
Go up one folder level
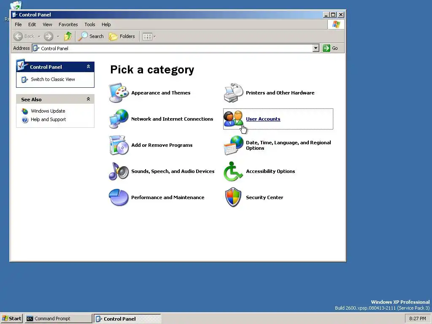click(x=68, y=36)
